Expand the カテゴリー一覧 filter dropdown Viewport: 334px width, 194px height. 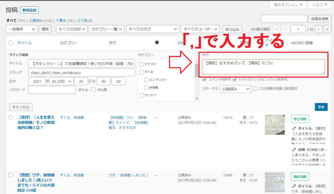tap(106, 29)
